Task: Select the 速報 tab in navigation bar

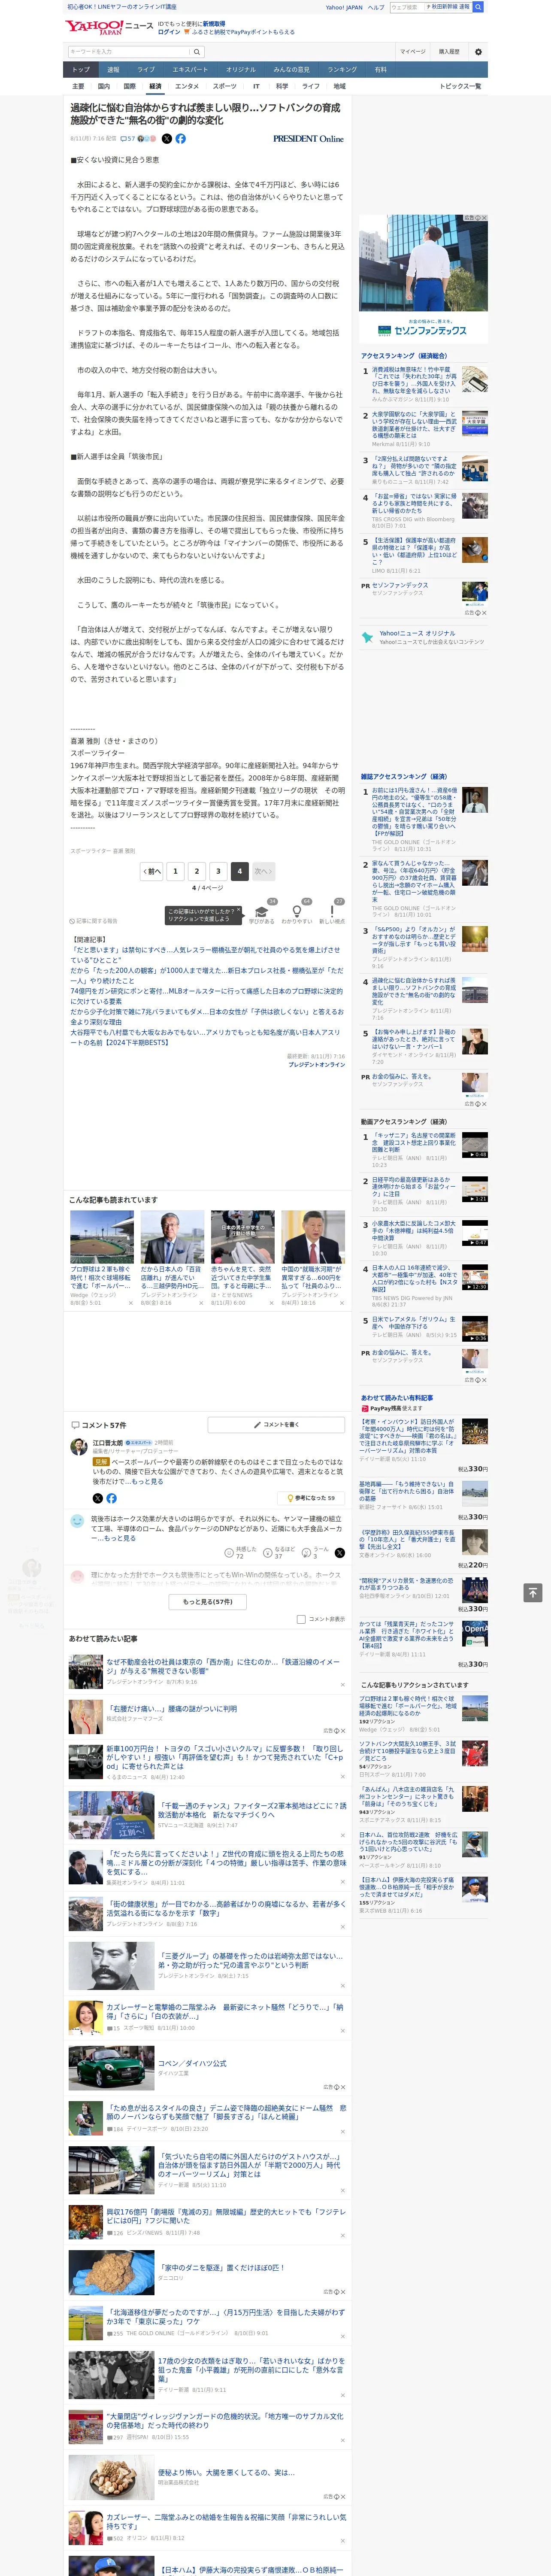Action: pyautogui.click(x=113, y=70)
